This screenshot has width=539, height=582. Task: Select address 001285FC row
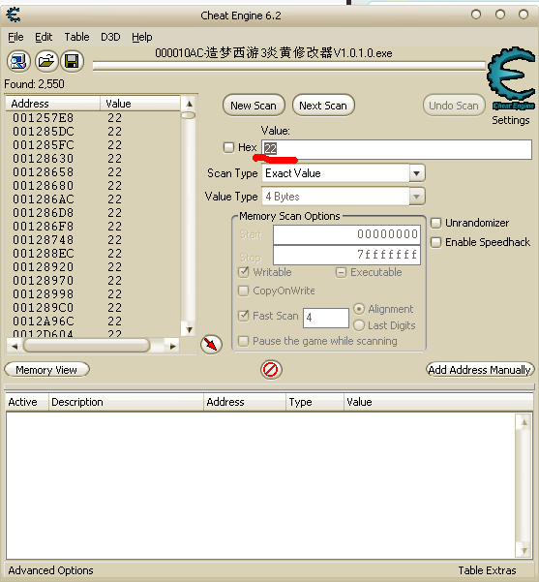click(x=93, y=145)
